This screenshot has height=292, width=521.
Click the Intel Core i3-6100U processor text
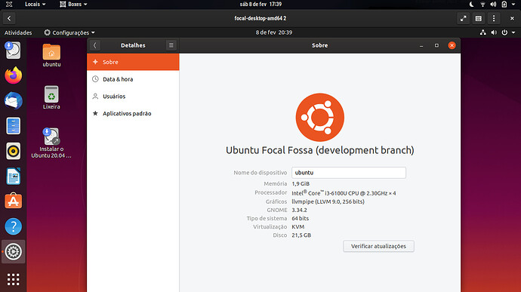pos(344,193)
